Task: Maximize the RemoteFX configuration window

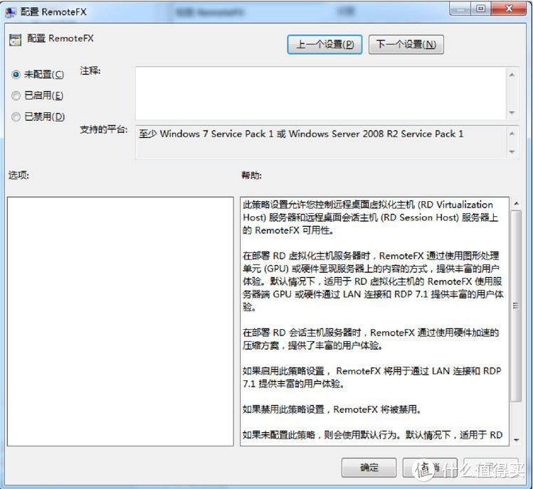Action: coord(481,9)
